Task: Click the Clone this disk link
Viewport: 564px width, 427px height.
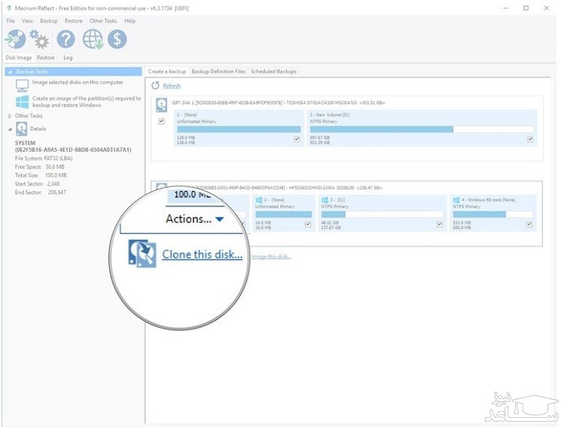Action: 202,255
